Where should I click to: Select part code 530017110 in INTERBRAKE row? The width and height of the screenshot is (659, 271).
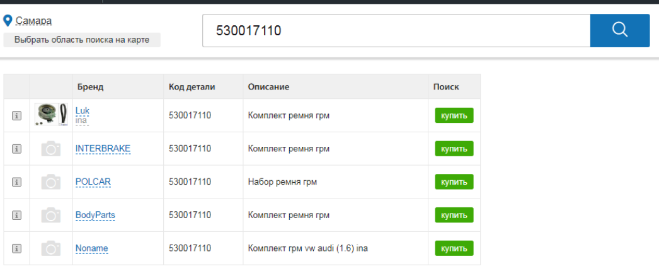click(x=190, y=149)
